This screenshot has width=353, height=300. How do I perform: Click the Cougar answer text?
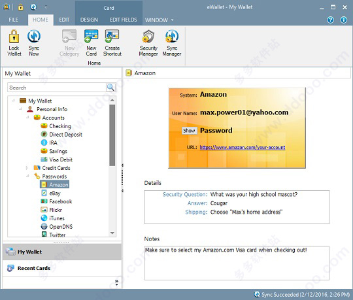[x=219, y=203]
